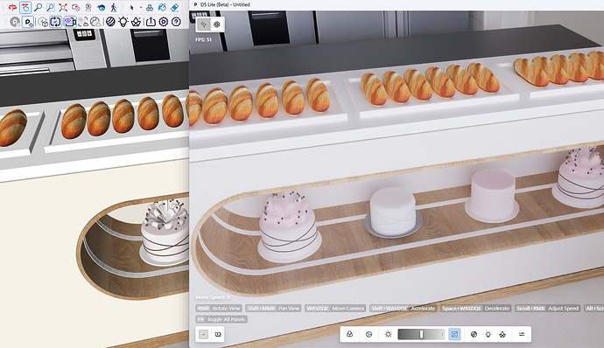Click the greyed globe cloud icon
Image resolution: width=604 pixels, height=348 pixels.
pyautogui.click(x=95, y=22)
